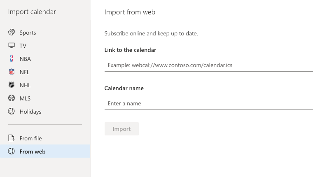Click the TV monitor icon

pos(12,46)
